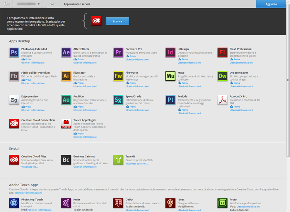Open the File menu

click(51, 4)
